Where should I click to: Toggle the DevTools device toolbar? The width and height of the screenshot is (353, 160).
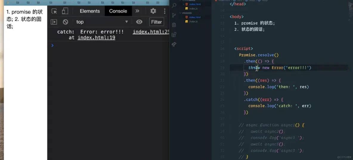tap(65, 11)
